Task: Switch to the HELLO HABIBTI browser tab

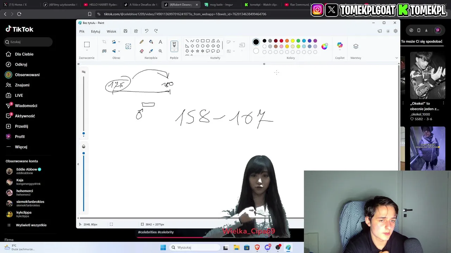Action: [100, 5]
